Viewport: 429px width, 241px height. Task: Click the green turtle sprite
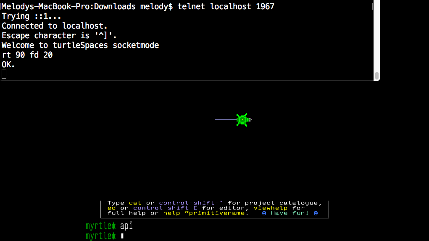tap(243, 120)
